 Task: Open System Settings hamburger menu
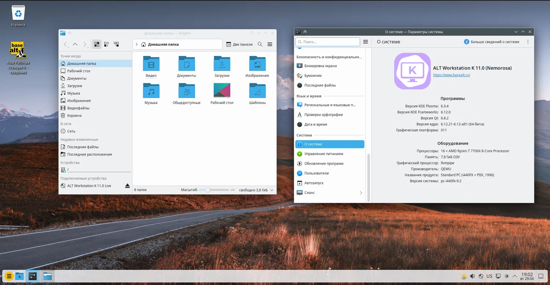pos(366,42)
